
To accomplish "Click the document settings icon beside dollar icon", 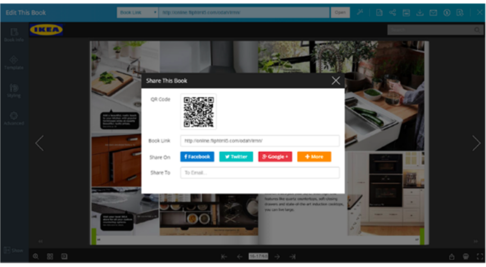I will pos(460,12).
